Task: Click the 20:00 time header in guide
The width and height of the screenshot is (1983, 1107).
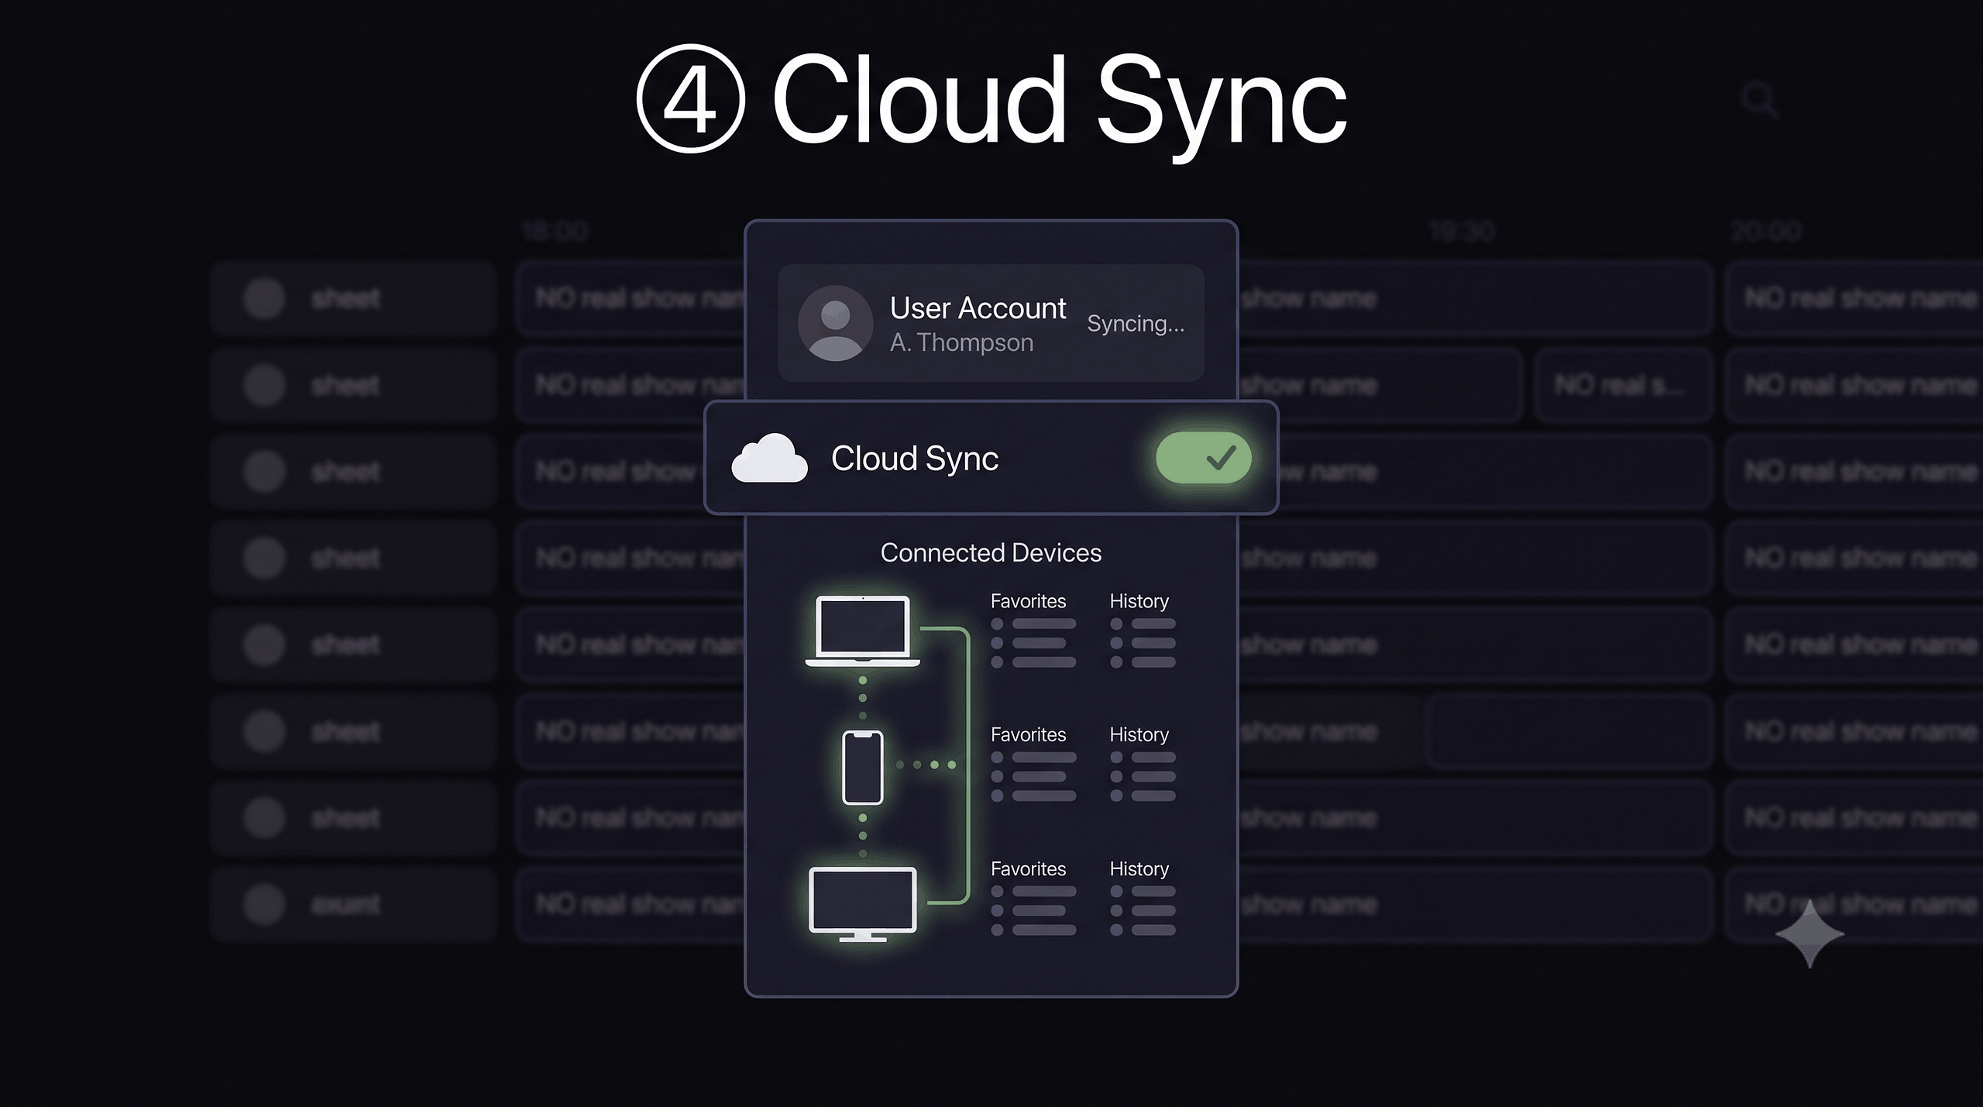Action: coord(1766,231)
